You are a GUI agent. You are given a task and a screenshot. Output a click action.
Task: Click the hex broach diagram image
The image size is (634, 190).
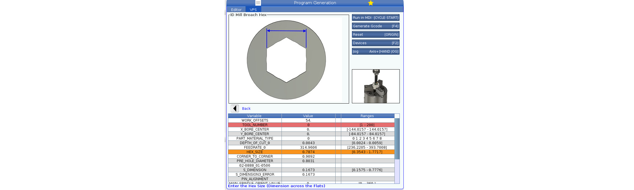(286, 60)
